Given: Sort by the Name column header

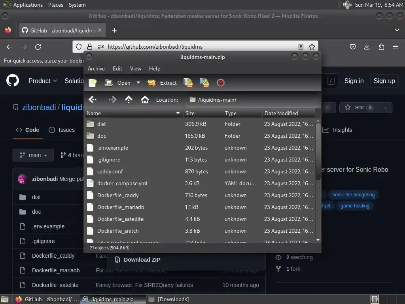Looking at the screenshot, I should [x=134, y=113].
